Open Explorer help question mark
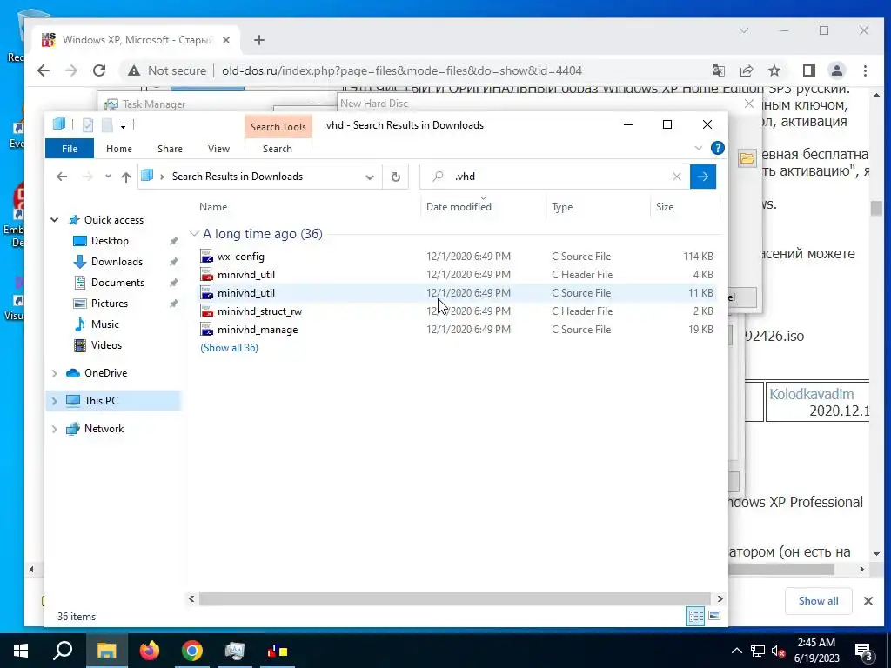Viewport: 891px width, 668px height. [718, 148]
